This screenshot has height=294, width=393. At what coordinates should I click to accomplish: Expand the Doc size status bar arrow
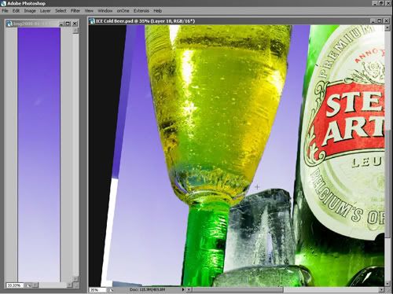(x=183, y=289)
